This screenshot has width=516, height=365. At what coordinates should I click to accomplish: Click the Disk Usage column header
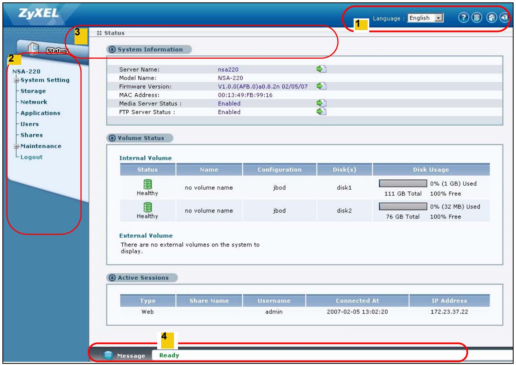point(431,169)
